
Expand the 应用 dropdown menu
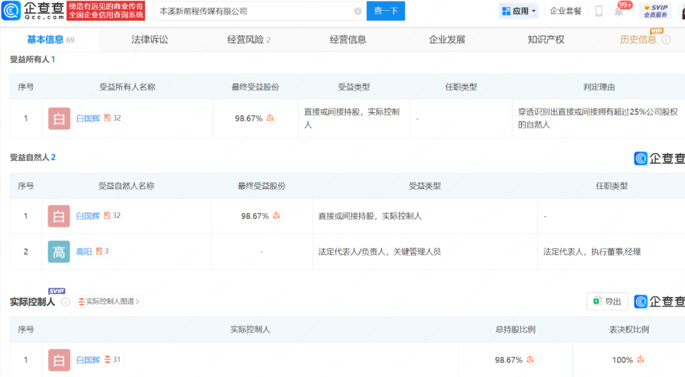(x=519, y=11)
